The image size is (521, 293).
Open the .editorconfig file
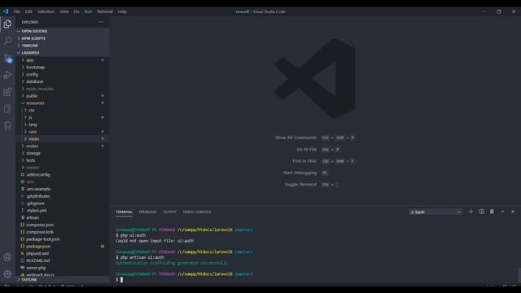point(63,174)
